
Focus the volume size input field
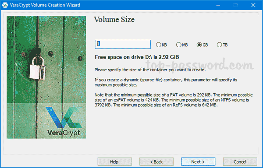tap(123, 44)
